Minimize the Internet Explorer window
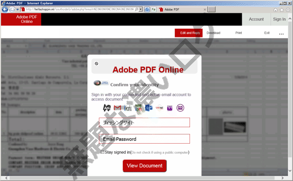The height and width of the screenshot is (181, 293). 281,3
